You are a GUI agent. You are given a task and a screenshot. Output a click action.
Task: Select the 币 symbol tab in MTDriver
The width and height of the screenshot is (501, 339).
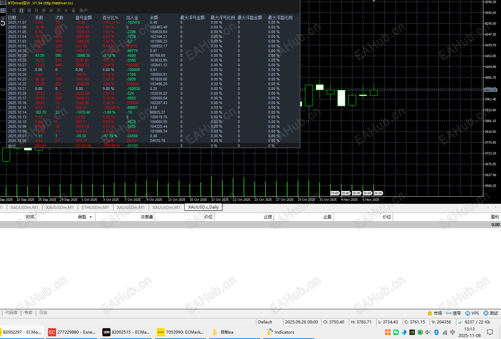pos(59,10)
